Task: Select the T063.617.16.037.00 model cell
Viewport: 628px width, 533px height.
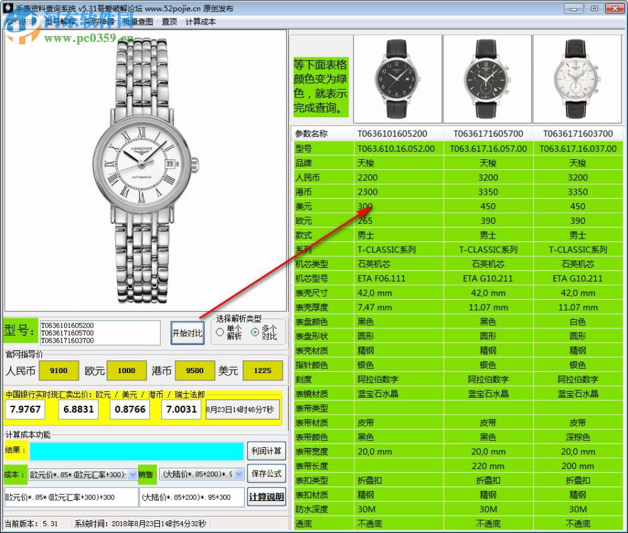Action: coord(578,149)
